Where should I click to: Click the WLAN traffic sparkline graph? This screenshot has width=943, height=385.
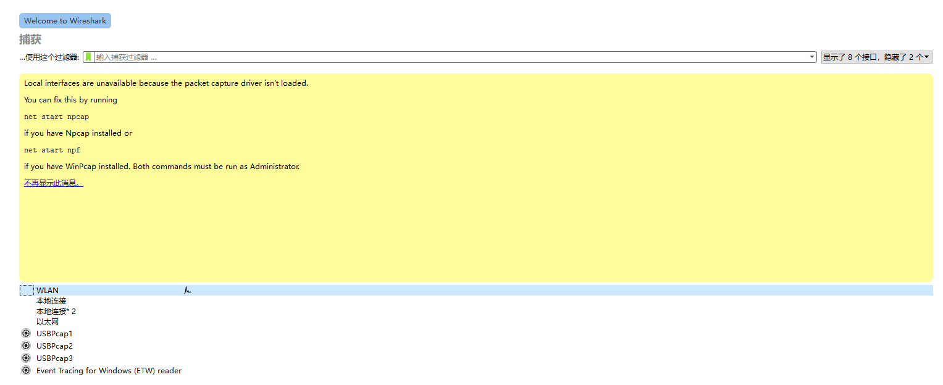coord(188,290)
